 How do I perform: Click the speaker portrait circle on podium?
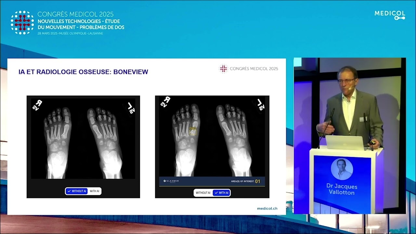pos(342,169)
